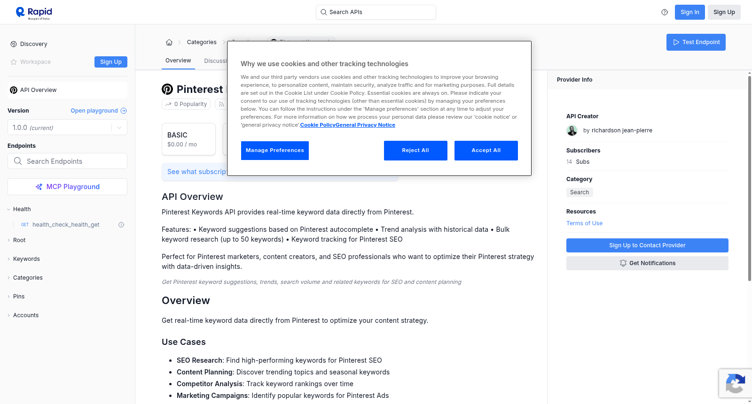Click richardson jean-pierre's avatar
The height and width of the screenshot is (404, 752).
click(572, 130)
